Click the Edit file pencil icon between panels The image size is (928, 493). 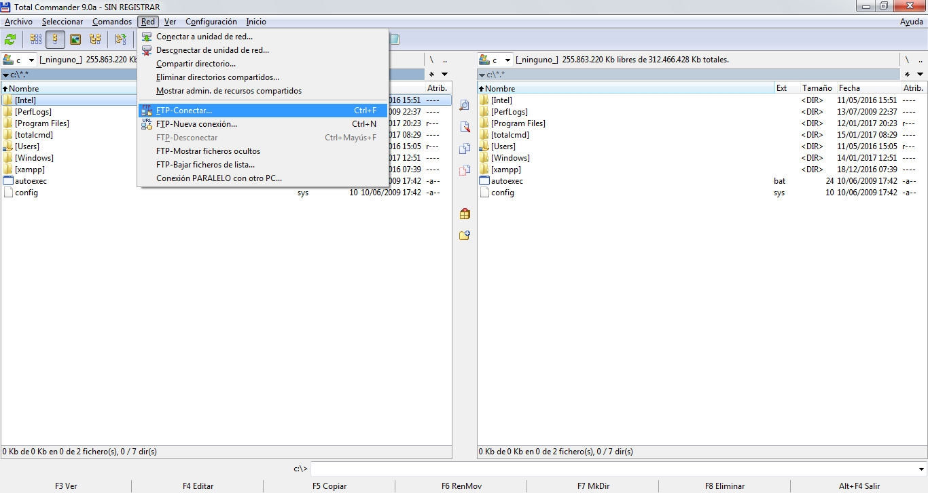coord(465,127)
